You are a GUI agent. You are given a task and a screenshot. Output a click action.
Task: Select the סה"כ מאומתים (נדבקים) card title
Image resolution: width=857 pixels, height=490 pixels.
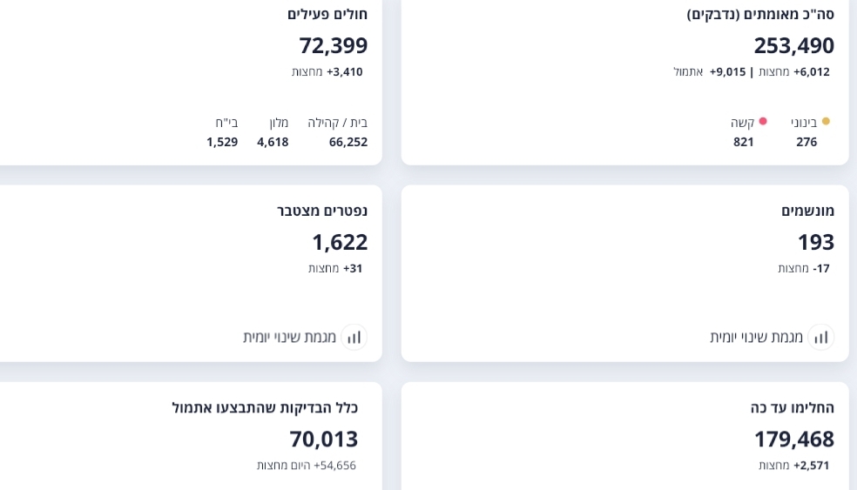pos(760,14)
